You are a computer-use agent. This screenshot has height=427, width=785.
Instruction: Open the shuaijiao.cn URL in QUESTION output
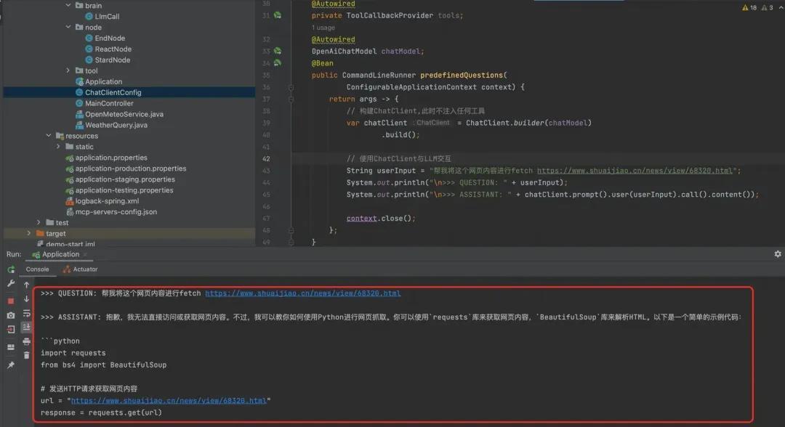pos(302,293)
